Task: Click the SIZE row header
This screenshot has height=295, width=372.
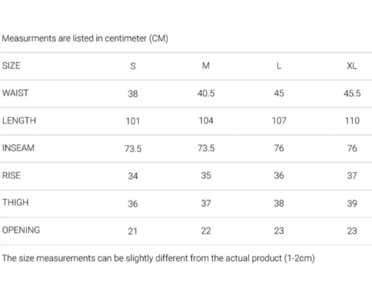Action: pyautogui.click(x=11, y=66)
